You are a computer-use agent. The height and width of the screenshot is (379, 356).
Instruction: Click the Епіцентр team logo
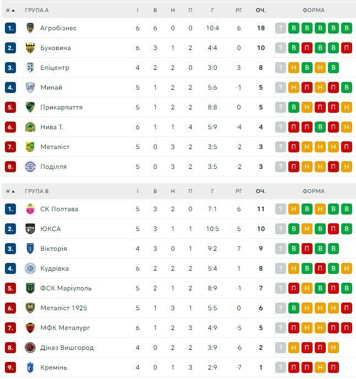pyautogui.click(x=30, y=68)
